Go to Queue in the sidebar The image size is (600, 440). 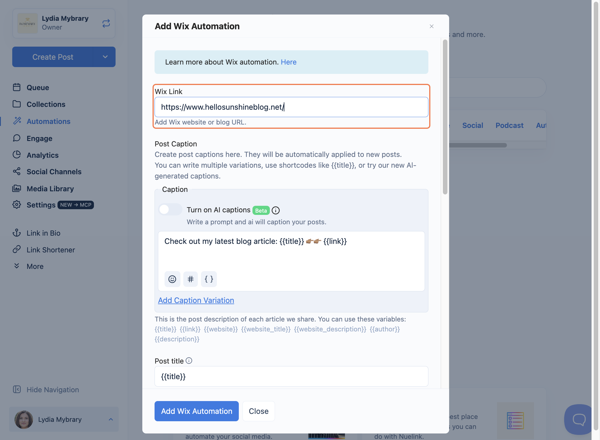pyautogui.click(x=38, y=88)
